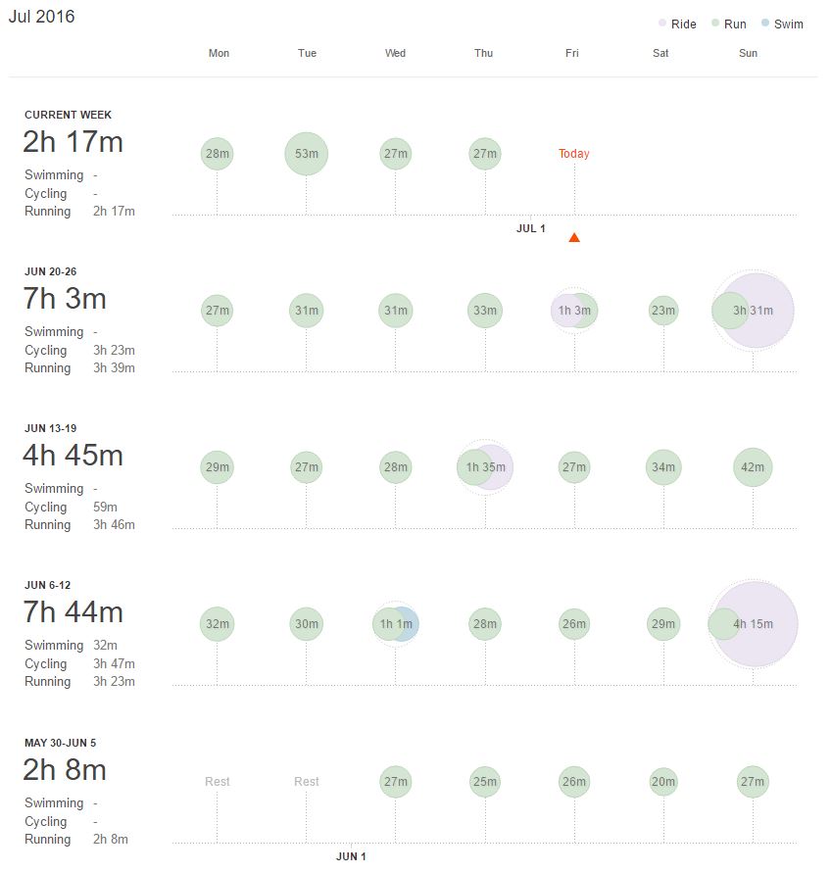Select the Sun column header
The height and width of the screenshot is (873, 831).
coord(749,53)
